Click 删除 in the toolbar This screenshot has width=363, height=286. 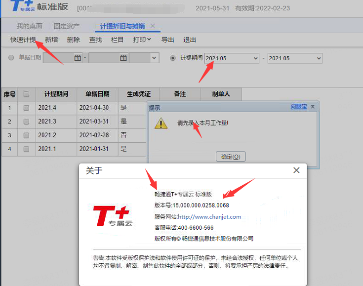pos(74,40)
